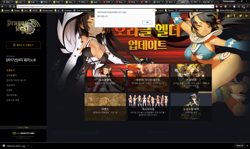
Task: Switch to the [CDN YouTube tab
Action: point(108,2)
